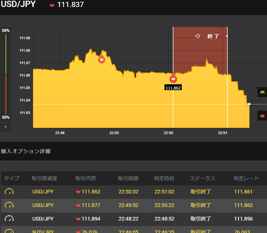The height and width of the screenshot is (233, 267).
Task: Click the 終了 label in the red zone
Action: point(213,36)
